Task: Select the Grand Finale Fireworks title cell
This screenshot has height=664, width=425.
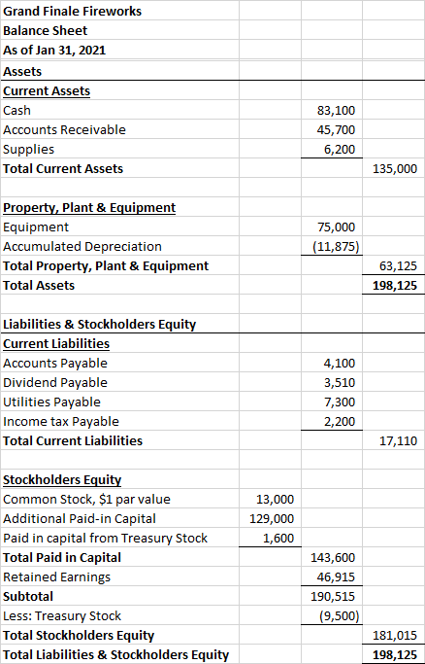Action: pyautogui.click(x=72, y=11)
